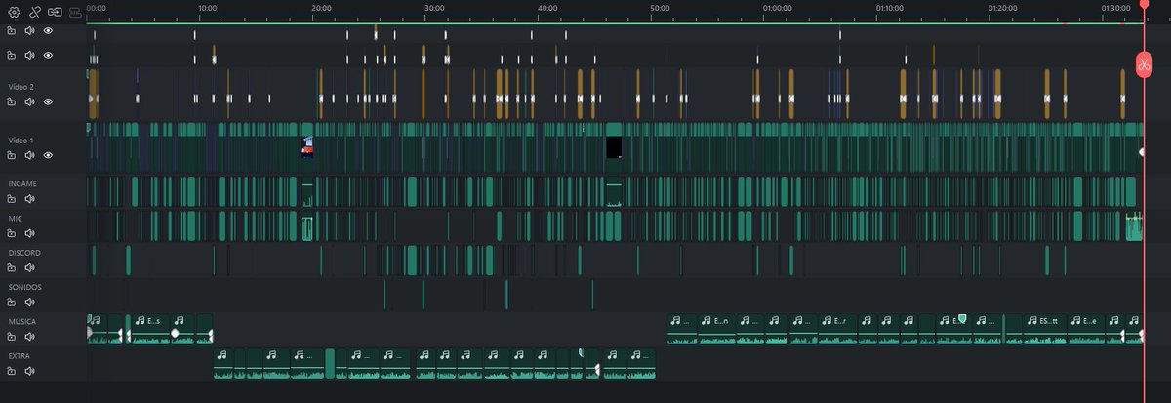Click the add track icon in toolbar
Viewport: 1171px width, 403px height.
point(54,12)
